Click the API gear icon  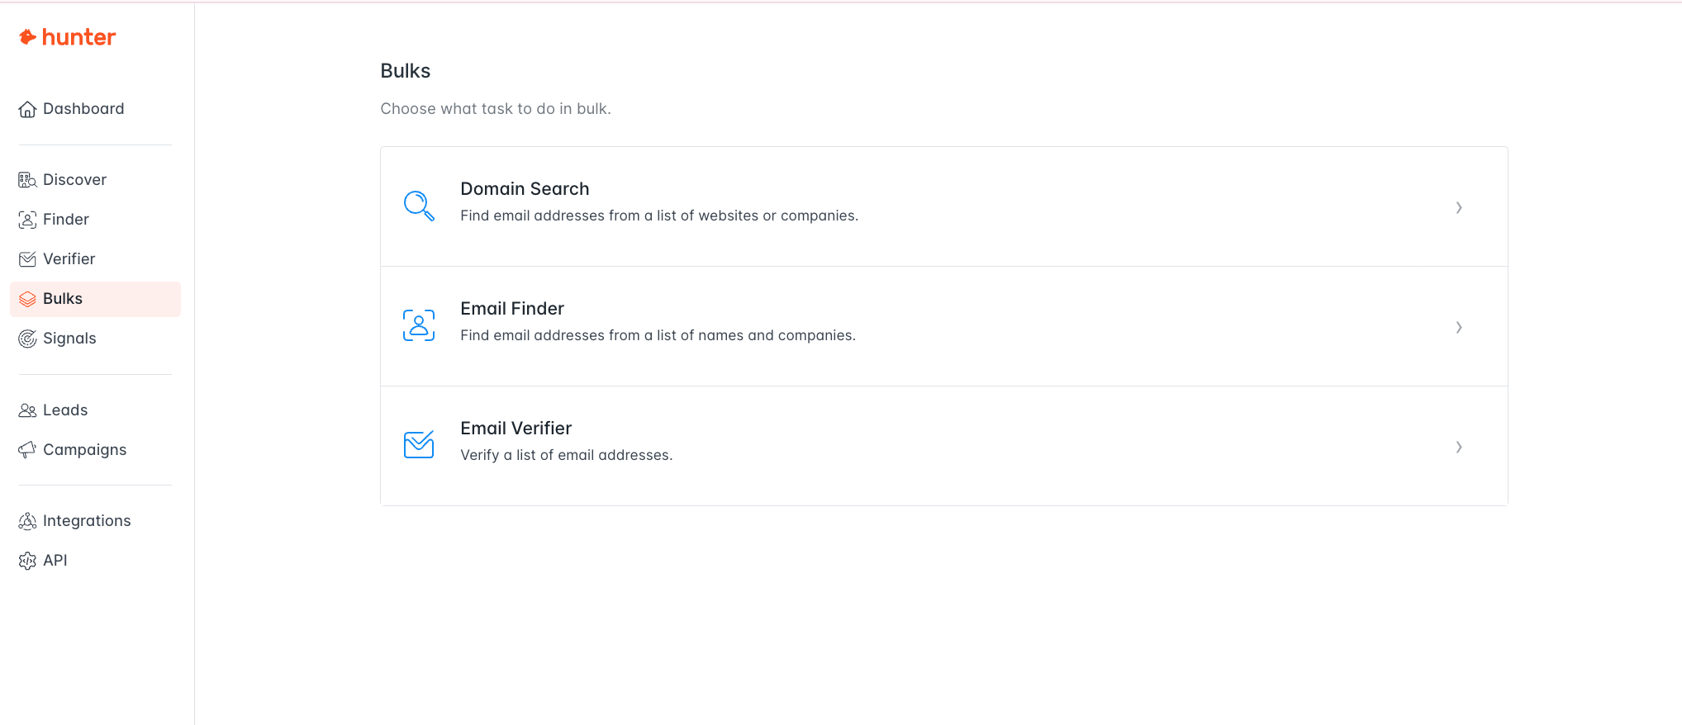click(27, 561)
